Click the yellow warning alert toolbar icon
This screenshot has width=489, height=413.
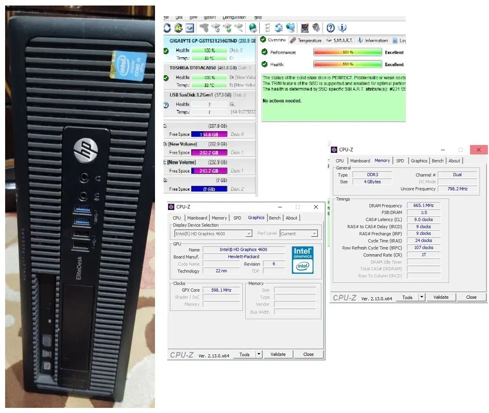[x=178, y=28]
